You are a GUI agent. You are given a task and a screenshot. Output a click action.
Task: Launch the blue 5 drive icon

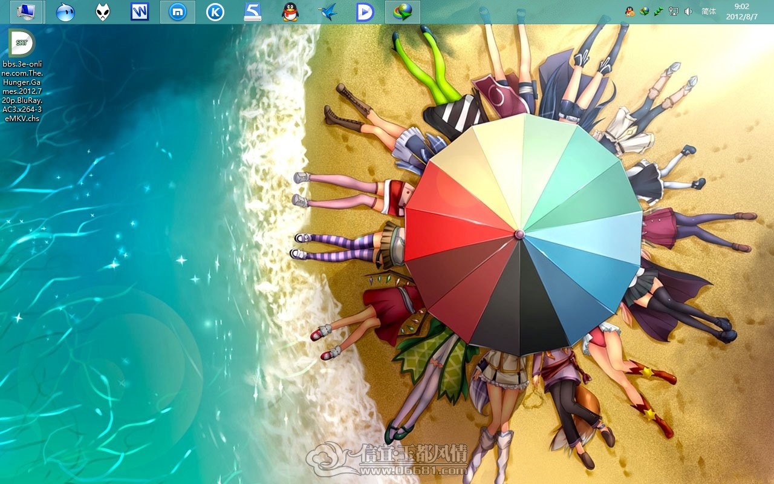coord(253,11)
